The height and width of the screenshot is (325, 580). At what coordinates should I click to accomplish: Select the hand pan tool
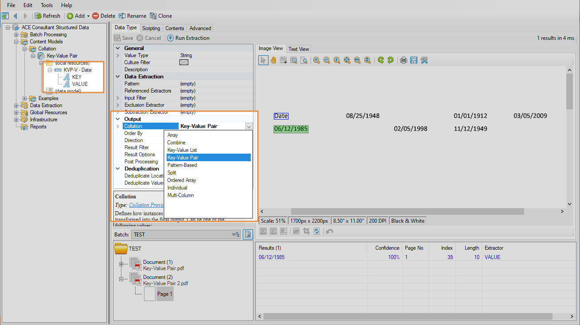[x=273, y=60]
